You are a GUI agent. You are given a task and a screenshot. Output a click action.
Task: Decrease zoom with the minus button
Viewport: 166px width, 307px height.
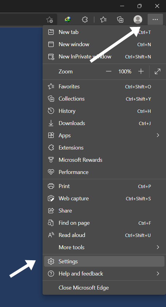pyautogui.click(x=109, y=72)
